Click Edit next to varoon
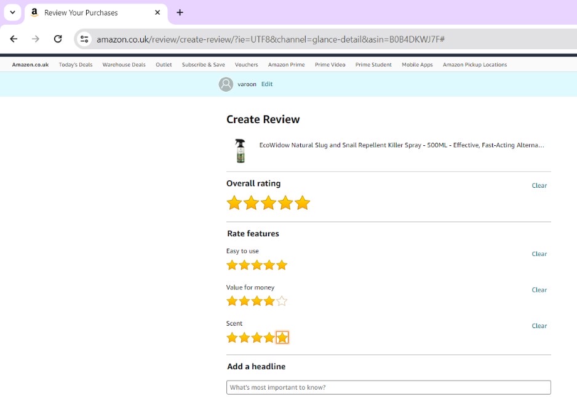Screen dimensions: 577x397 pyautogui.click(x=267, y=84)
